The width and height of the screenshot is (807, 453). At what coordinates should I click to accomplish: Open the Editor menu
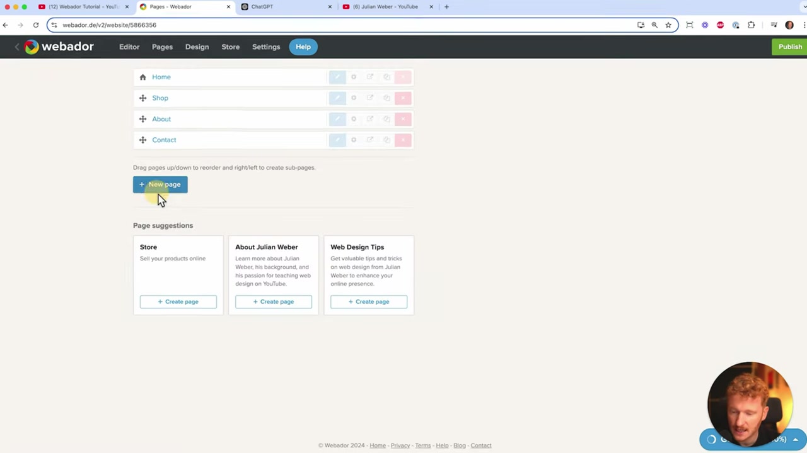click(129, 47)
